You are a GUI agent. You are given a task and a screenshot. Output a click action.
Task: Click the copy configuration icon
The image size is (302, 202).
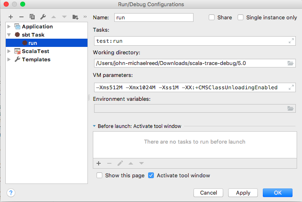point(32,17)
